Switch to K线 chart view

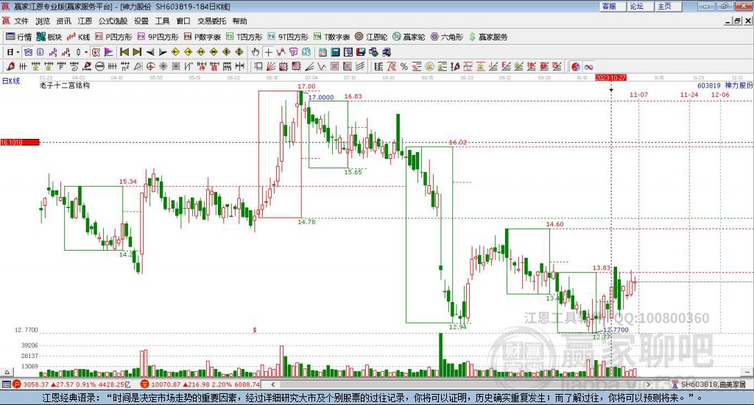78,37
